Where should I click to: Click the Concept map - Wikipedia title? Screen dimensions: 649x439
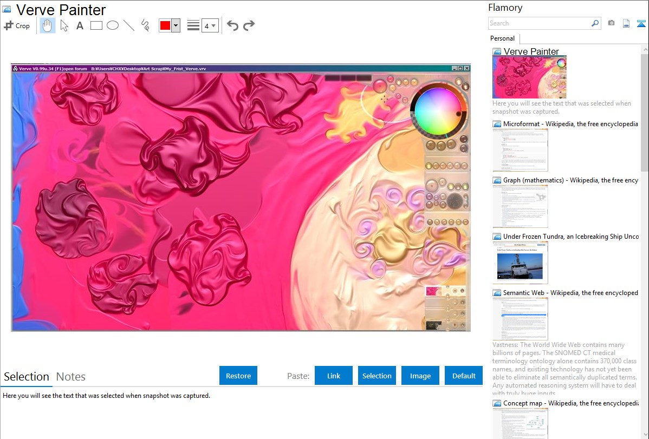(x=570, y=403)
